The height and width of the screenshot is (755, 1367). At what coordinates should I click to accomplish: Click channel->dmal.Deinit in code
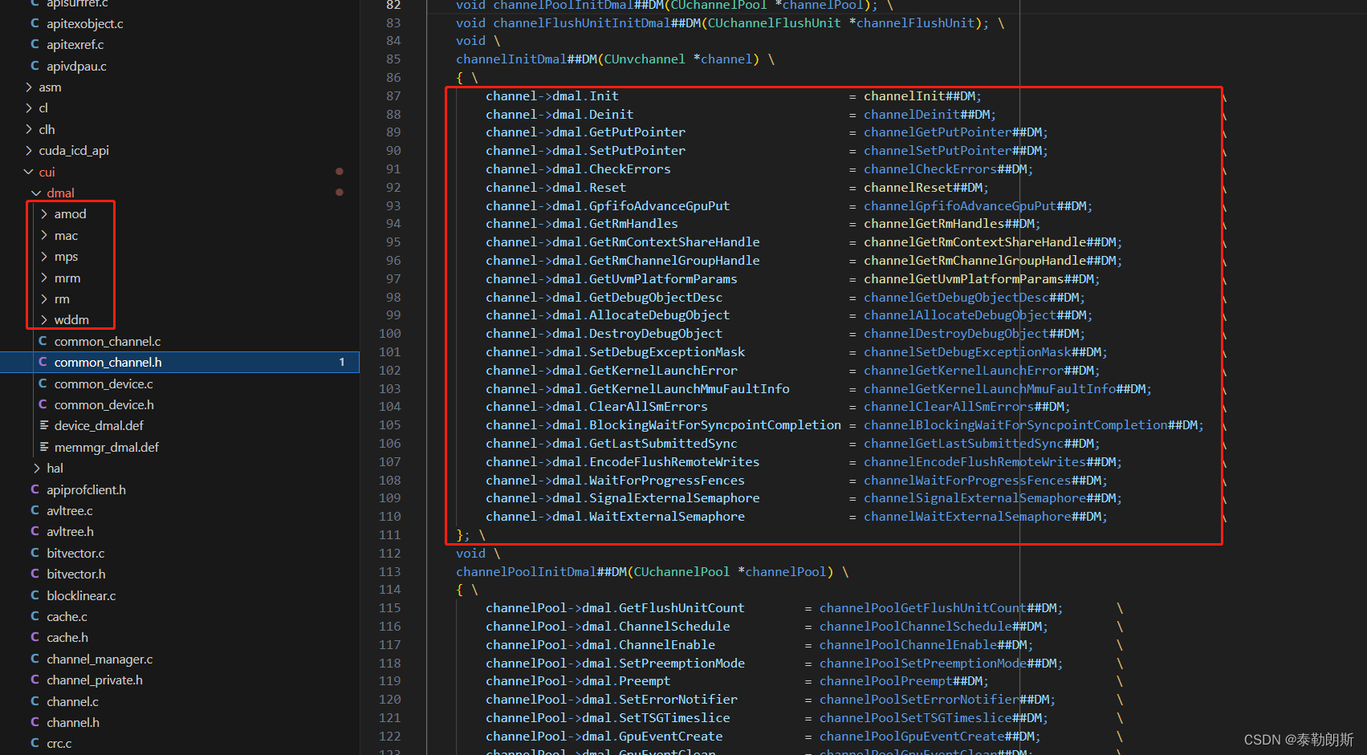(559, 114)
